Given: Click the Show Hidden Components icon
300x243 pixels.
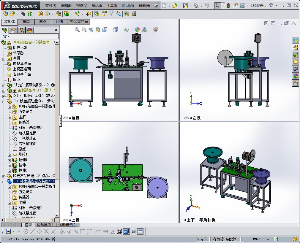Looking at the screenshot, I should [59, 14].
